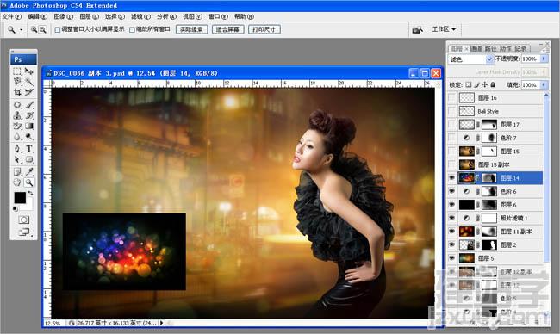Click the 实际像素 button
Viewport: 560px width, 334px height.
coord(191,29)
